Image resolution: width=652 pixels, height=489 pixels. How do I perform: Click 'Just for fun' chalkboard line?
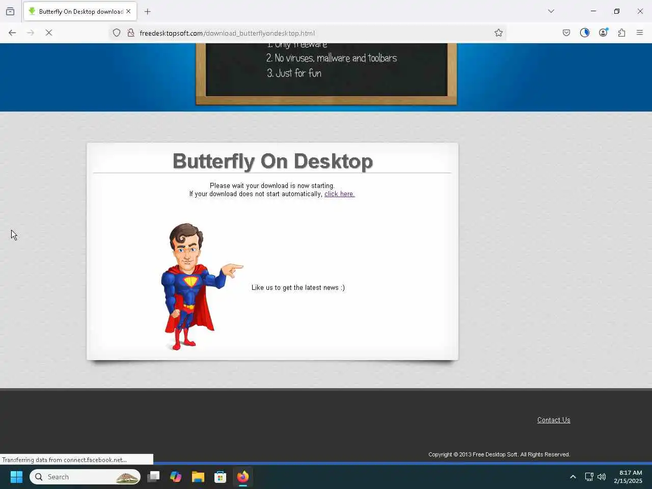tap(294, 73)
